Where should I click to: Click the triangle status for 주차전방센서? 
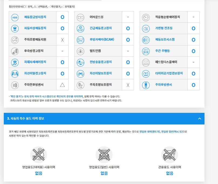coord(62,85)
